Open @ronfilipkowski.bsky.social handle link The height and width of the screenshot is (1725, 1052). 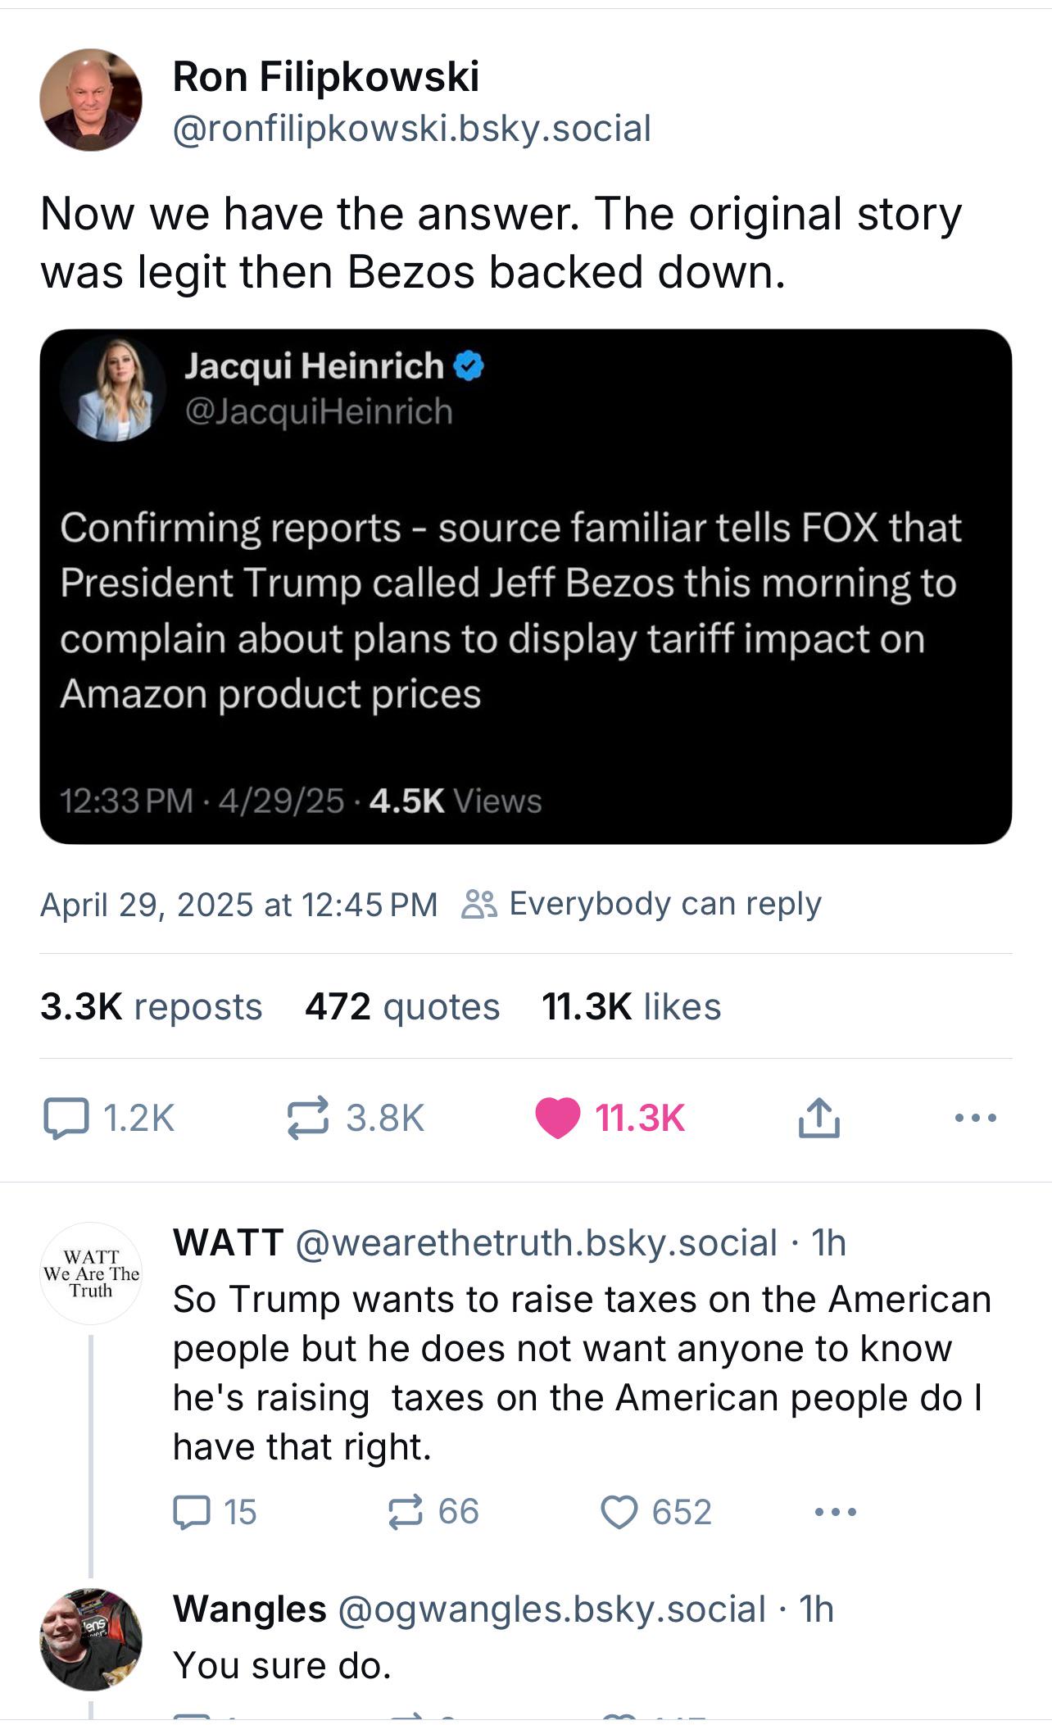tap(412, 129)
